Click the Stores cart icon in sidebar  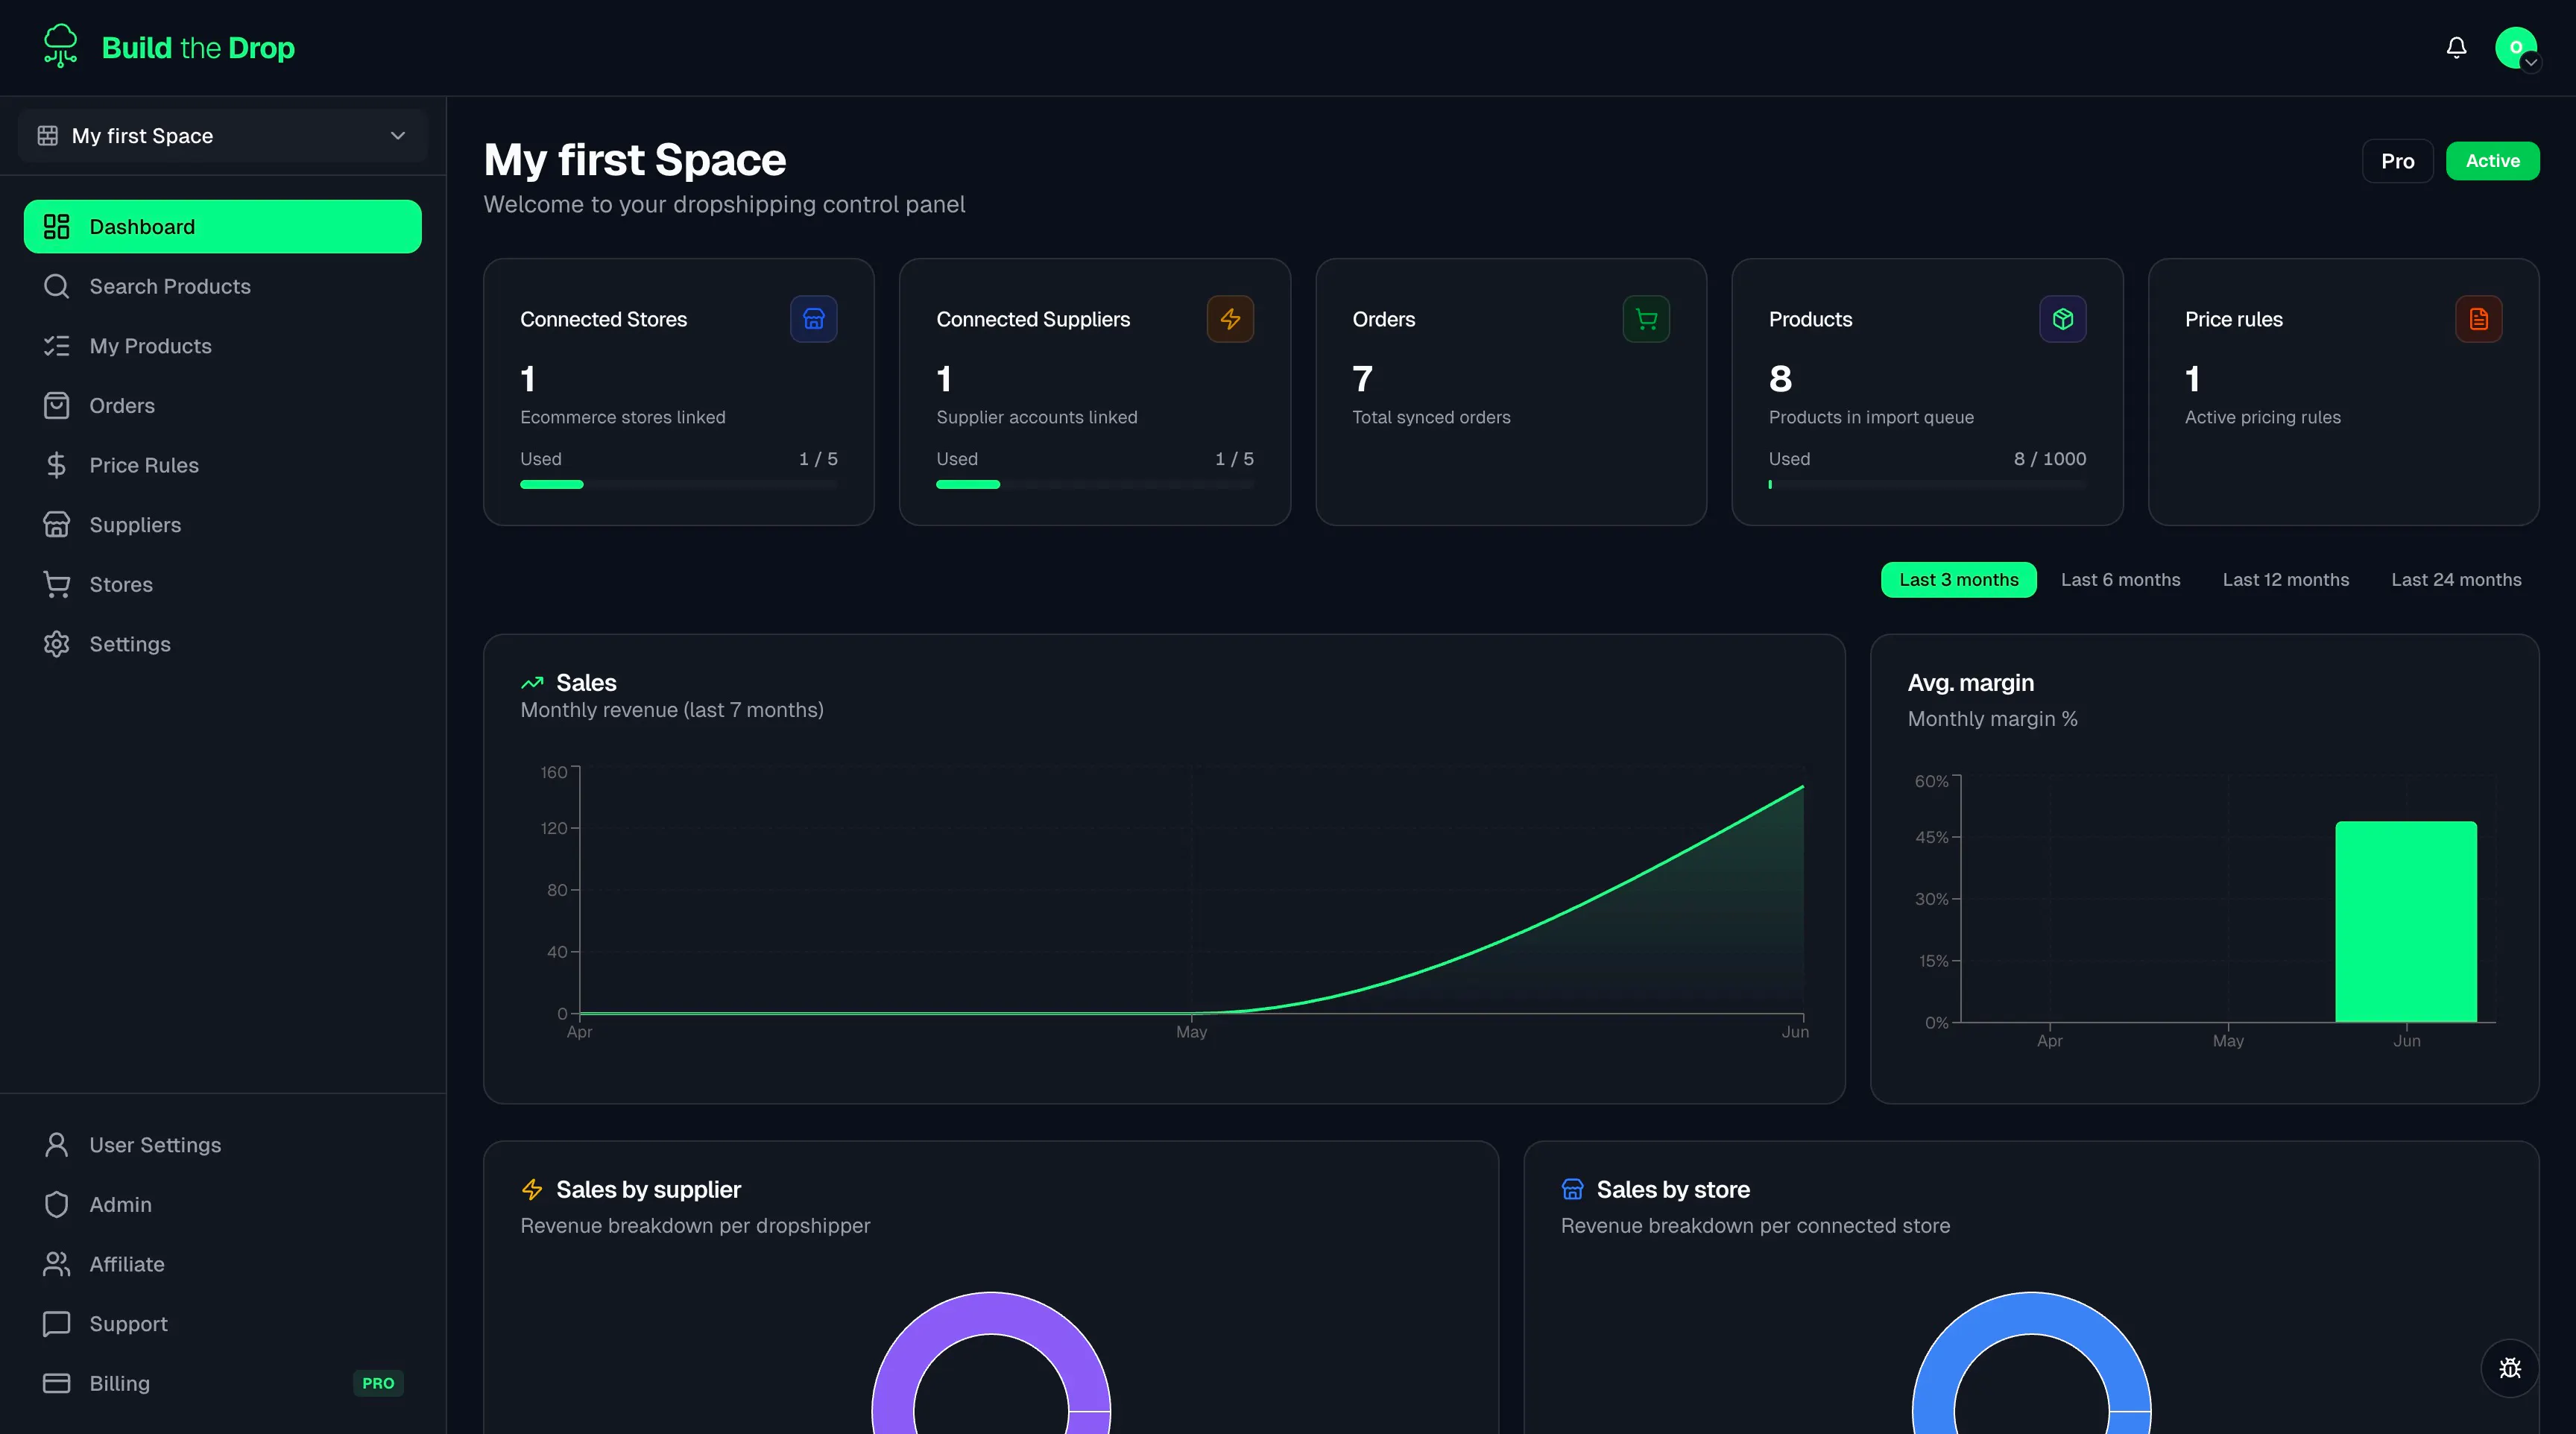(57, 584)
